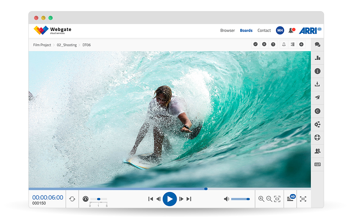Image resolution: width=349 pixels, height=220 pixels.
Task: Open the statistics bar chart panel
Action: coord(317,58)
